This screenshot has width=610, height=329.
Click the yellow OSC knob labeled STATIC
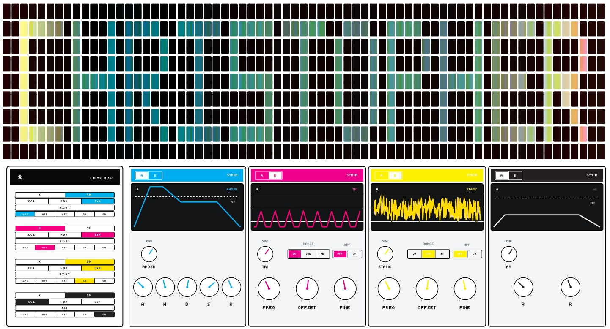click(x=385, y=254)
